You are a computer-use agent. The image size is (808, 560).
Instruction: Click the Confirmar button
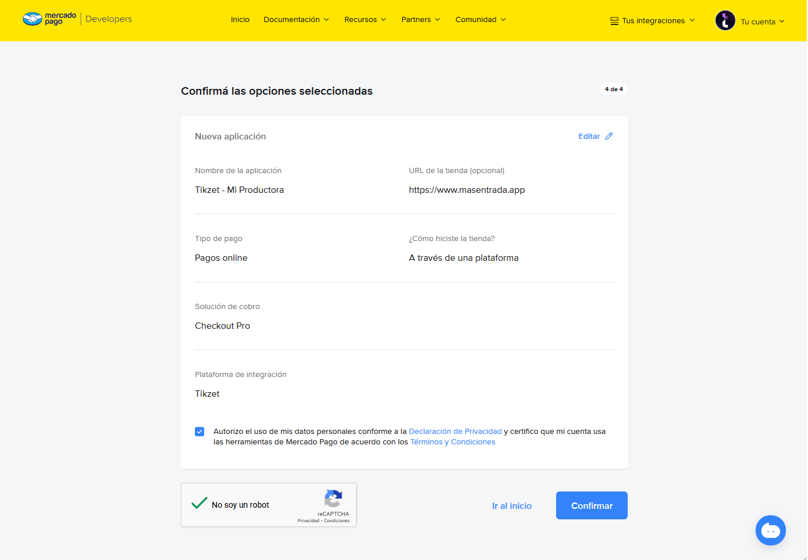592,505
